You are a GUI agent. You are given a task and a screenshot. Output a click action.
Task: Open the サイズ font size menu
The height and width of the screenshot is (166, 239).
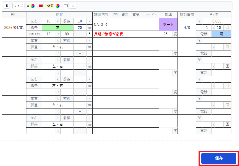18,6
